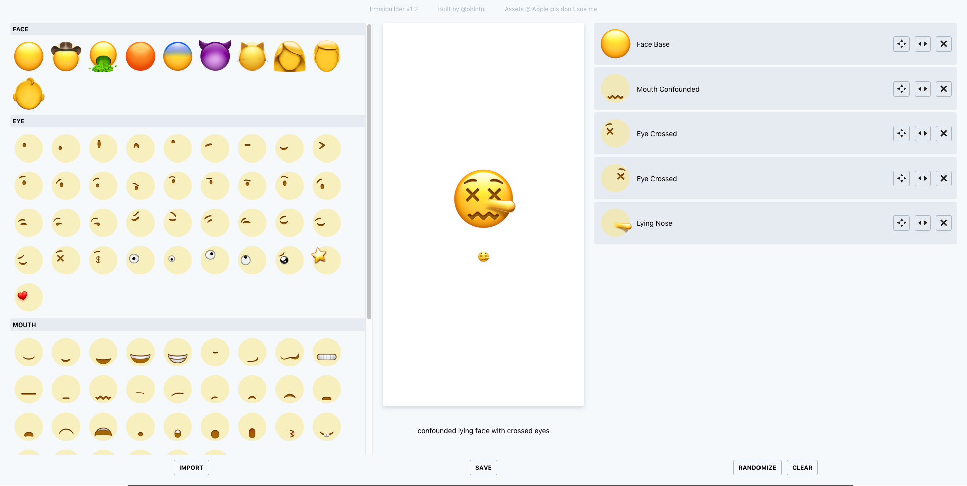Click the Lying Nose layer thumbnail

click(615, 223)
